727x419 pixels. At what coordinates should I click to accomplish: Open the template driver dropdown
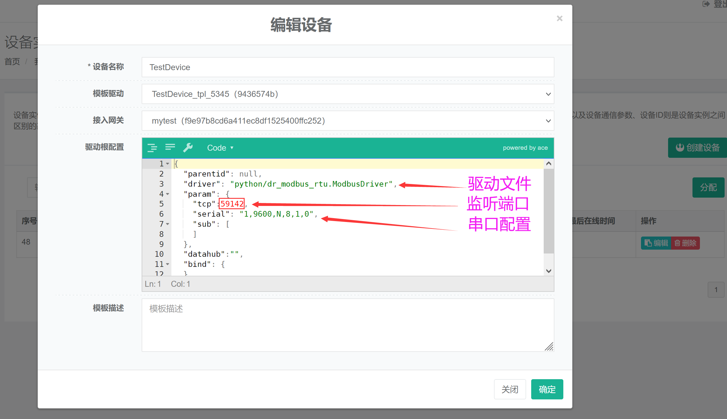pos(348,94)
